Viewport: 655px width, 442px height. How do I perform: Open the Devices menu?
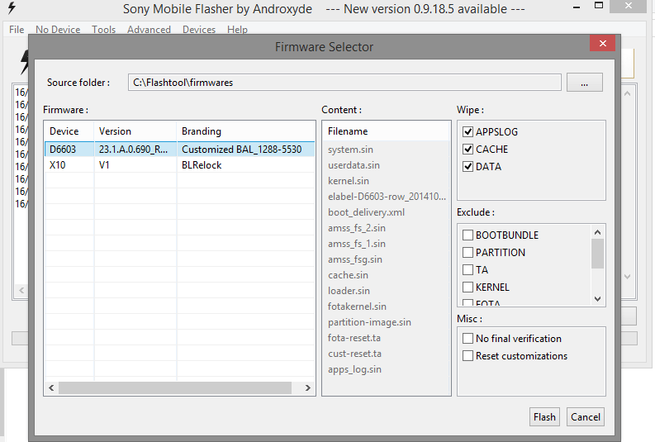coord(199,30)
